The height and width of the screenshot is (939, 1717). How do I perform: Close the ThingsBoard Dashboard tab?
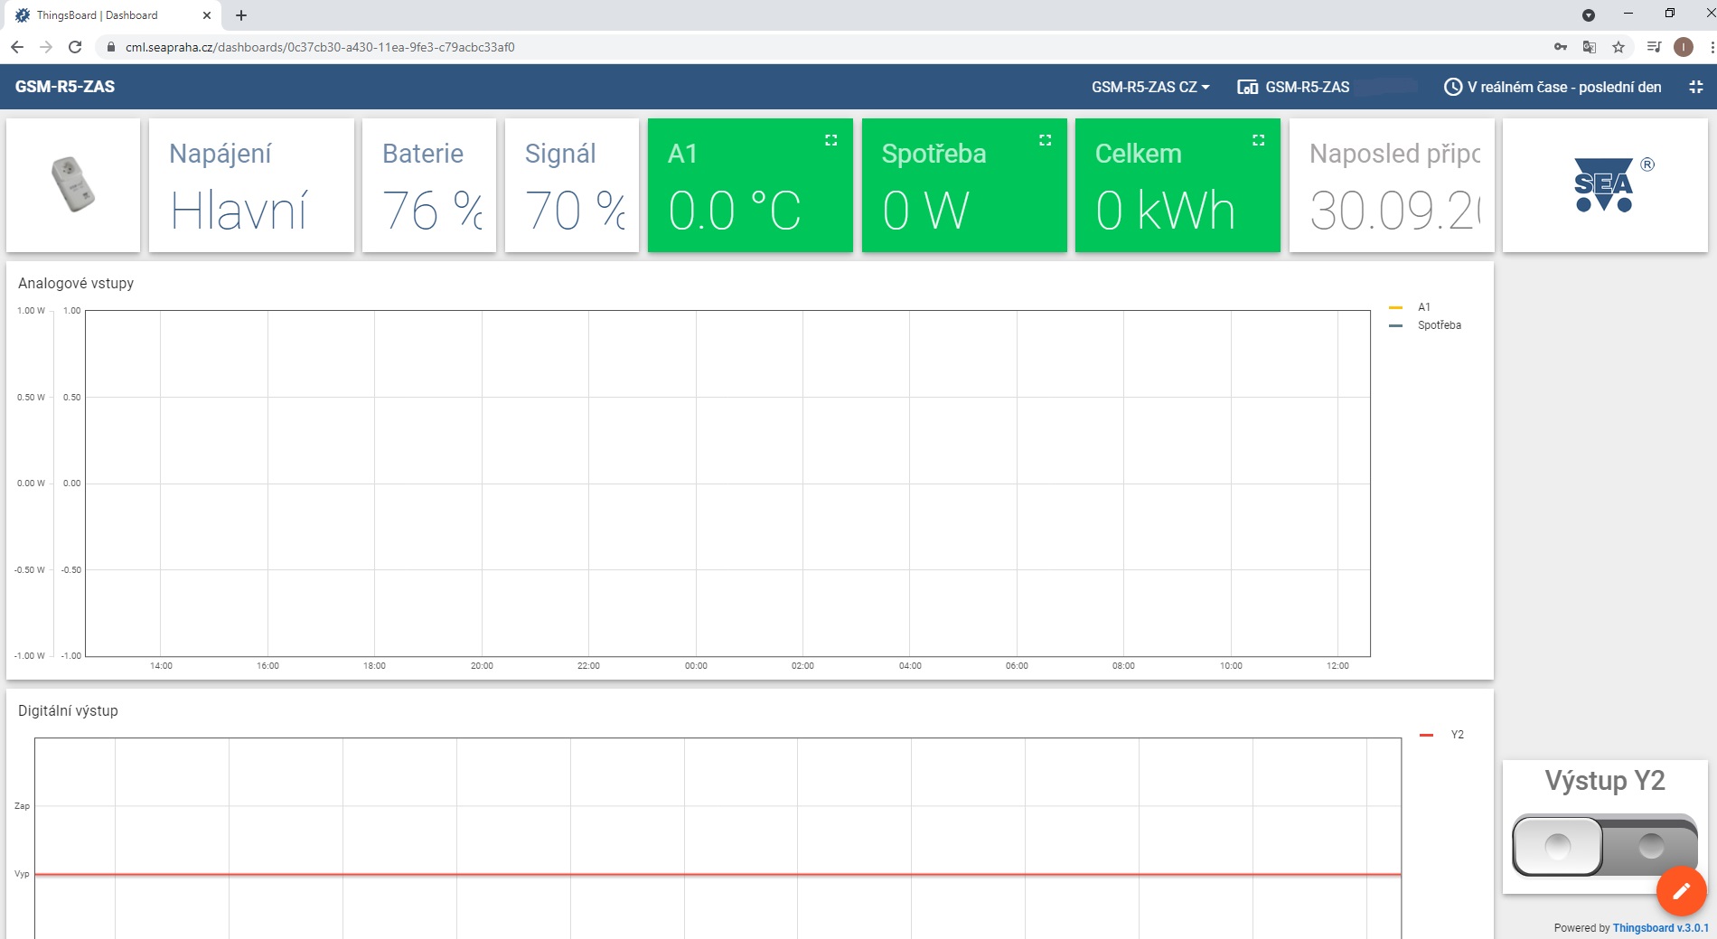tap(207, 15)
